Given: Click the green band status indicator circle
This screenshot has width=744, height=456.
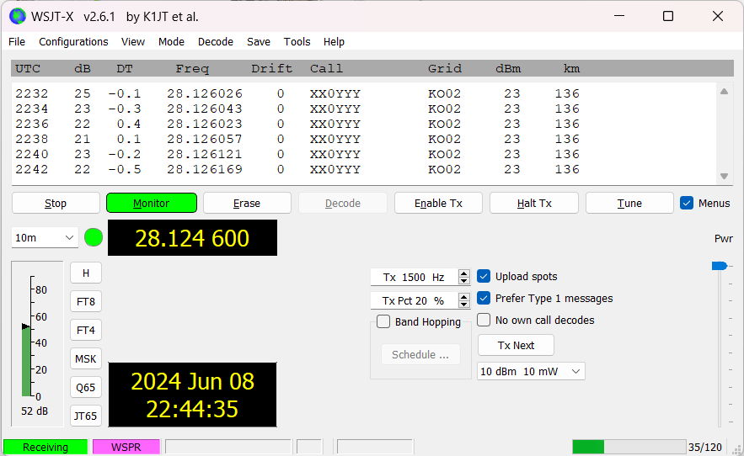Looking at the screenshot, I should (94, 237).
